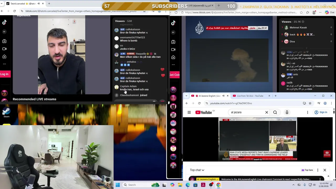Open new tab in Tatotii TikTok window

[x=49, y=4]
